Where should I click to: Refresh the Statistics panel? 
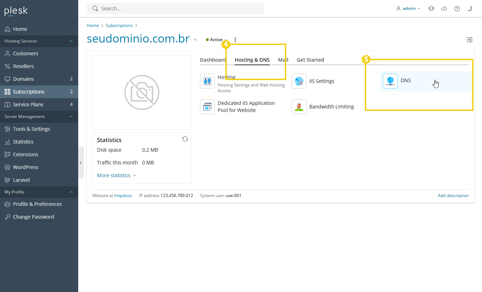185,139
